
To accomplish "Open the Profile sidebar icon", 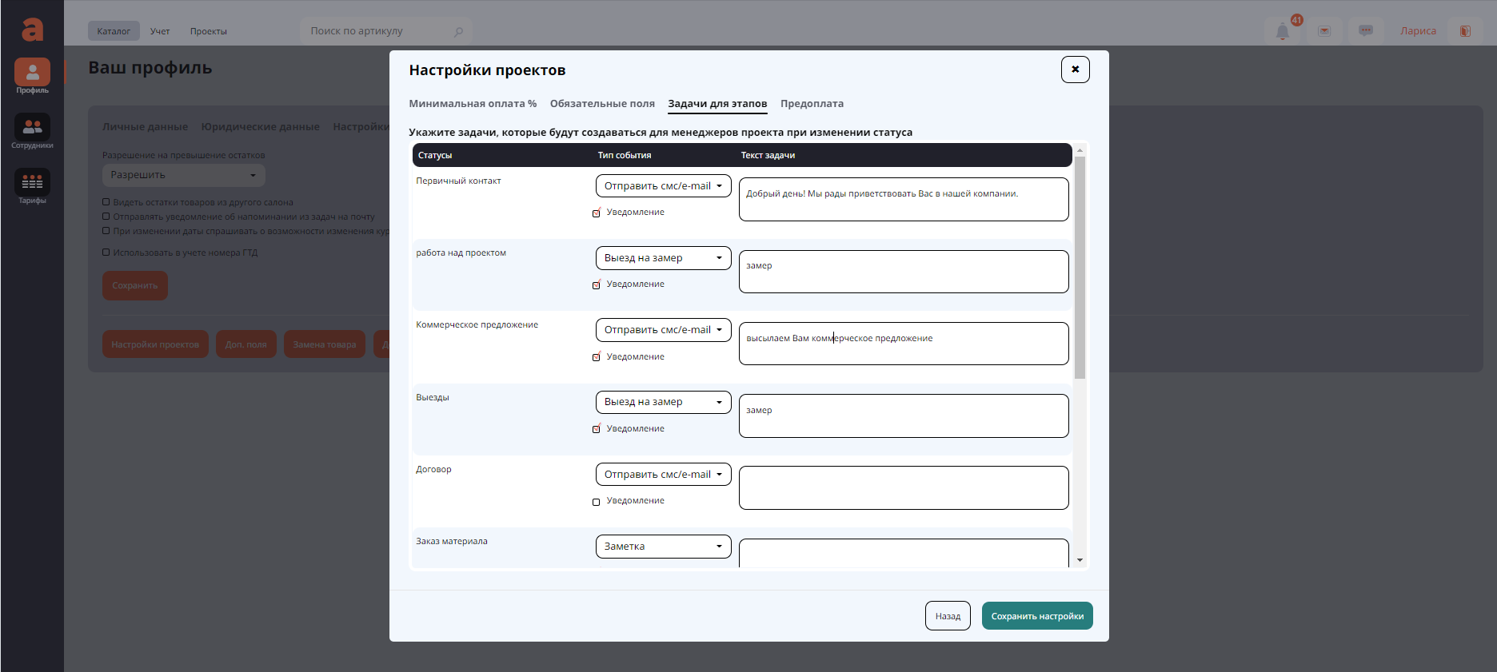I will [32, 73].
